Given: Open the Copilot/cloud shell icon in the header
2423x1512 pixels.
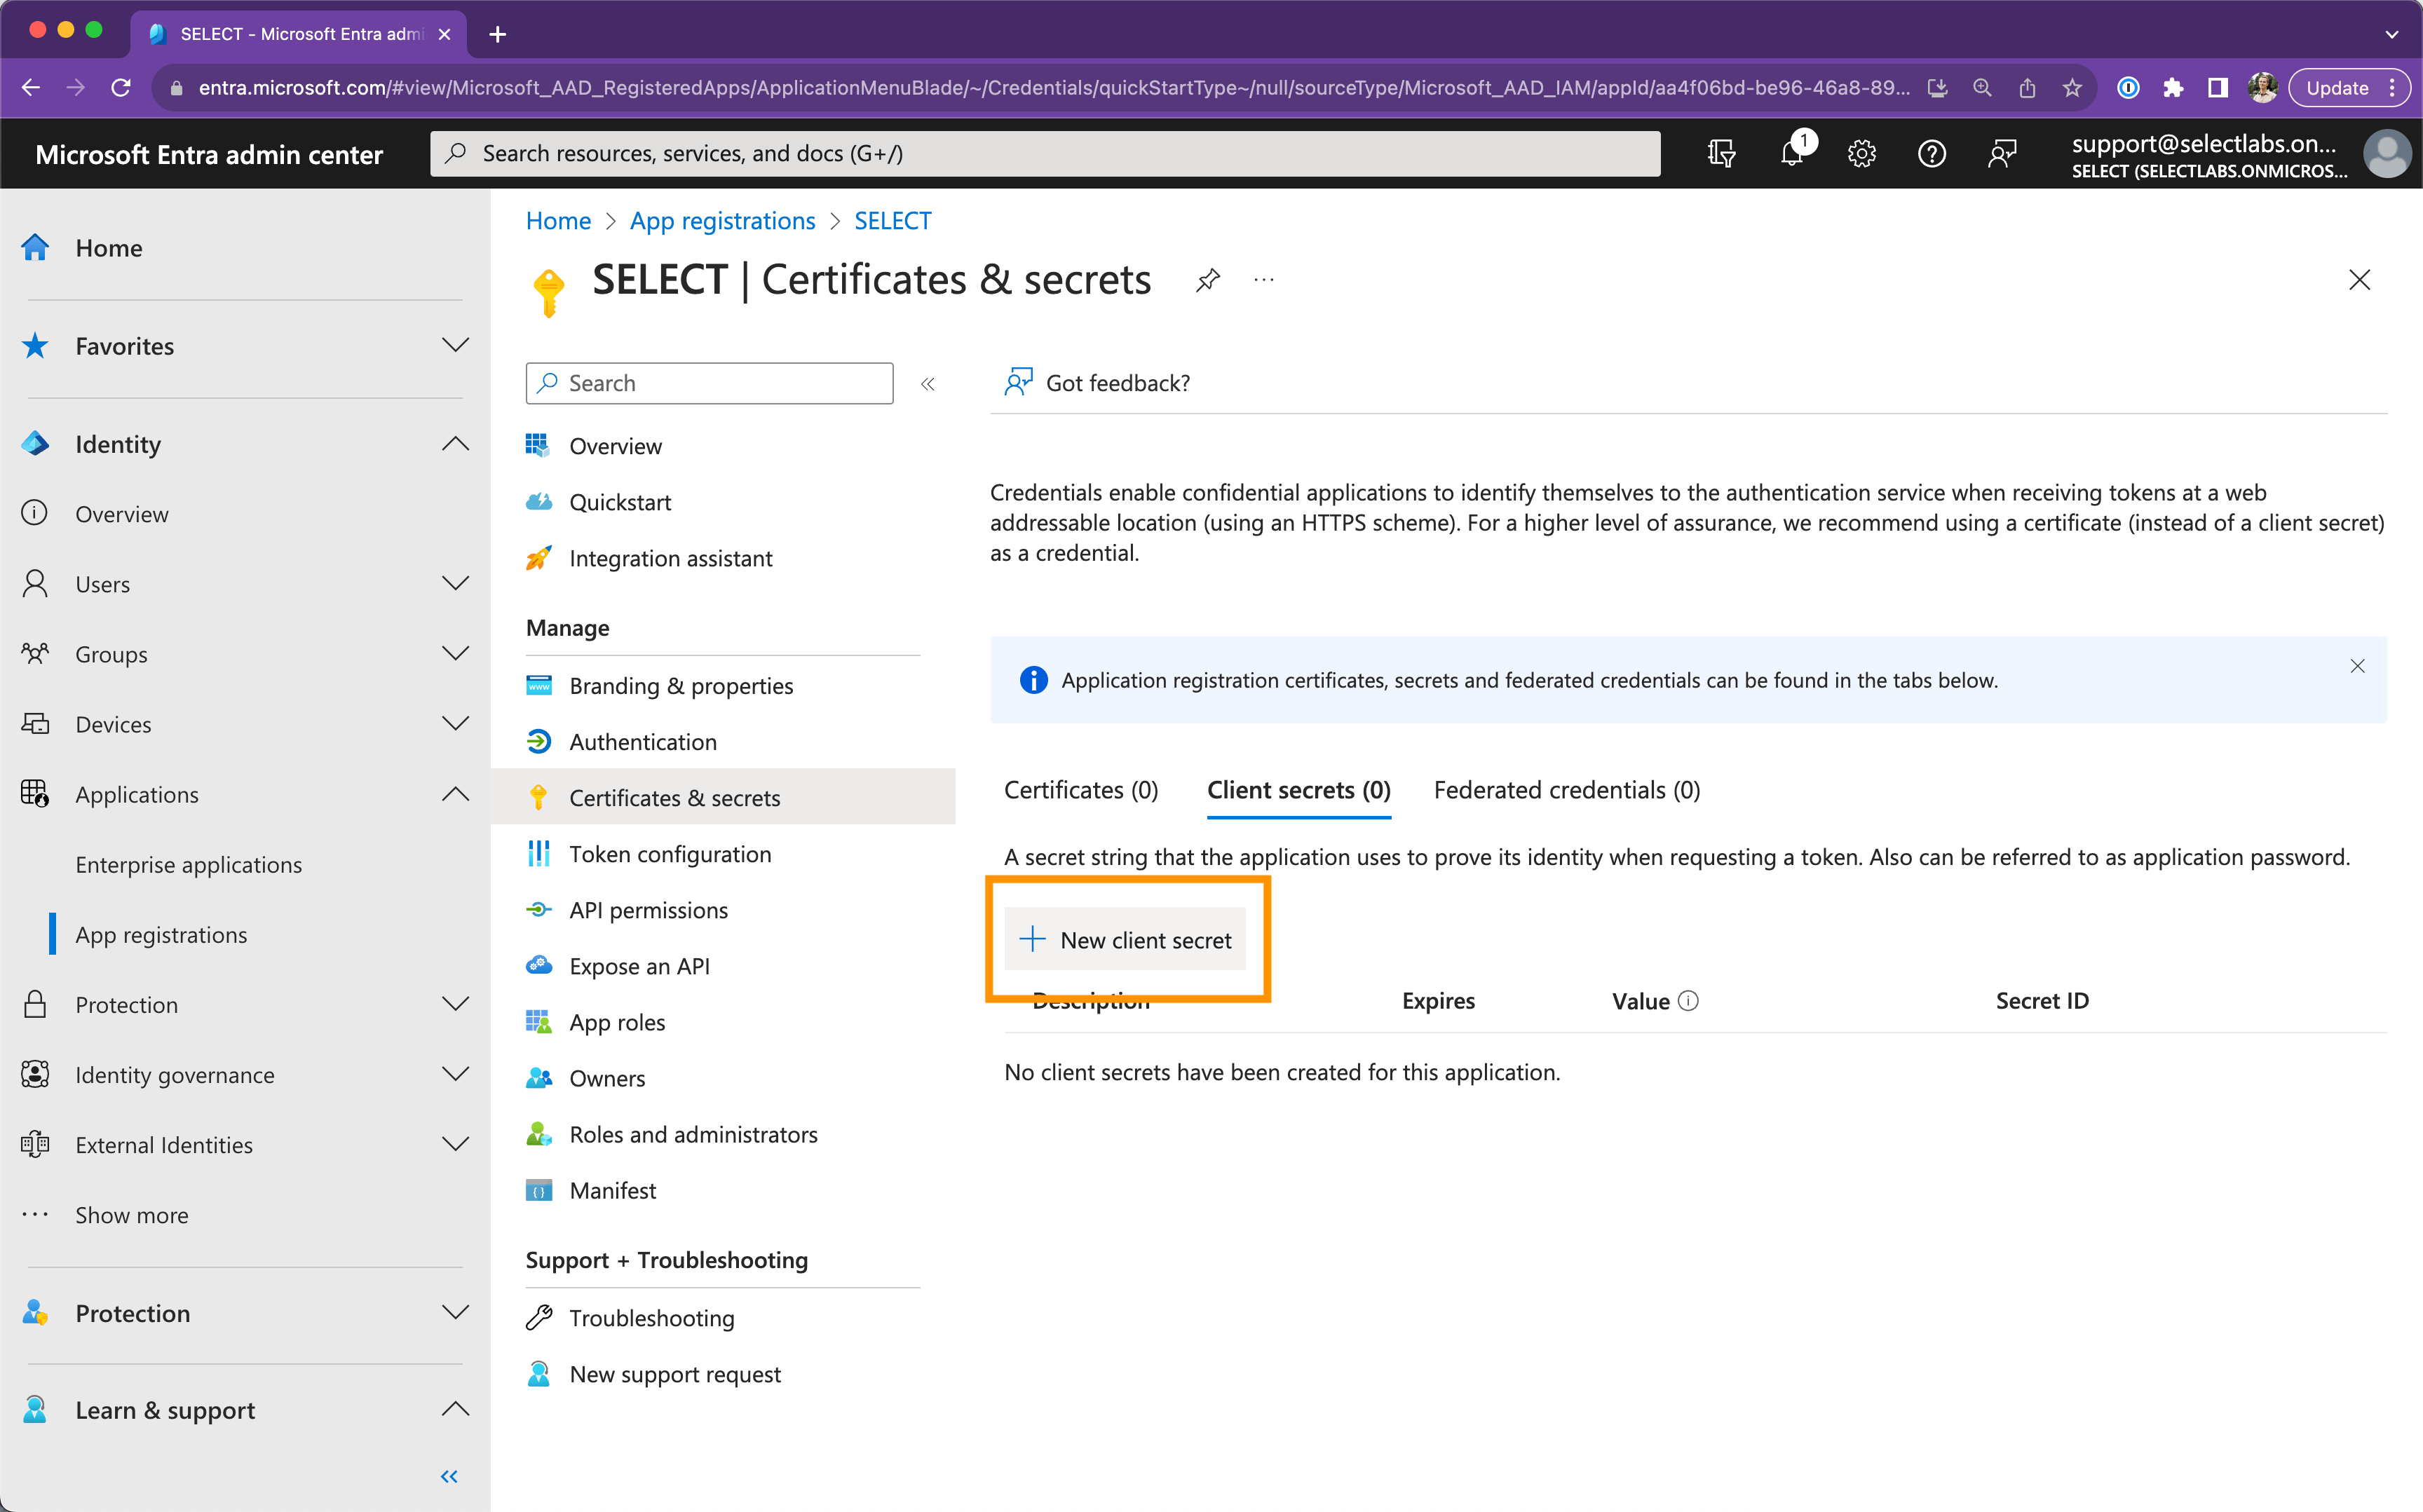Looking at the screenshot, I should (x=1721, y=153).
